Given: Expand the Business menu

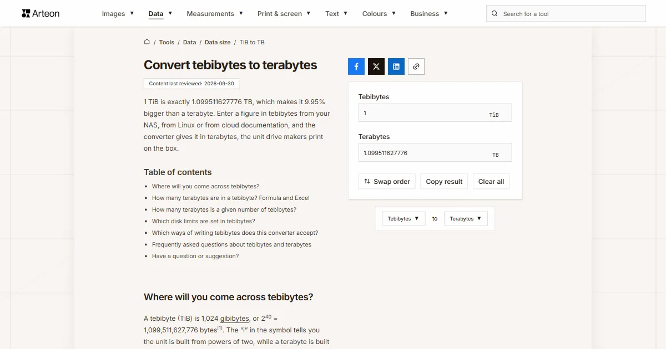Looking at the screenshot, I should 429,14.
